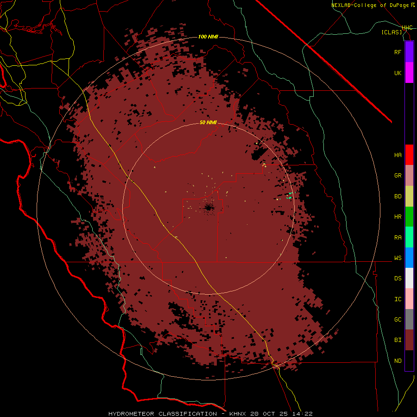Click the HR legend label
This screenshot has width=417, height=417.
pyautogui.click(x=398, y=217)
